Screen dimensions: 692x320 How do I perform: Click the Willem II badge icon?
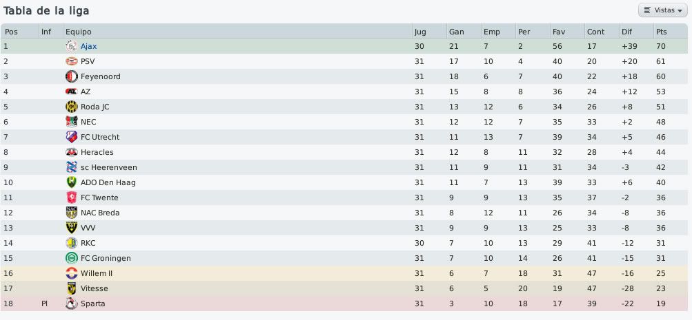click(x=72, y=273)
